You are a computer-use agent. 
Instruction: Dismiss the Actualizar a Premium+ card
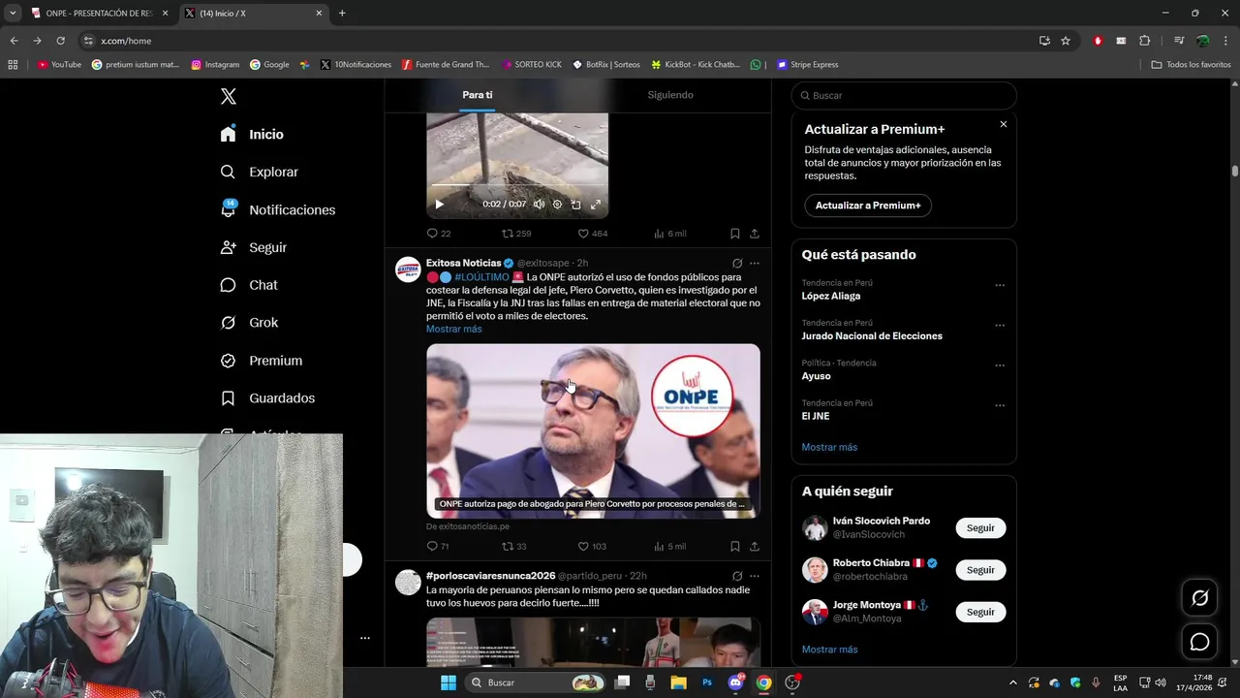pos(1004,124)
